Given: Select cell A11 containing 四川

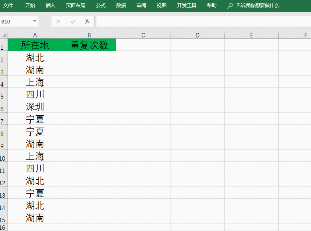Looking at the screenshot, I should point(35,168).
